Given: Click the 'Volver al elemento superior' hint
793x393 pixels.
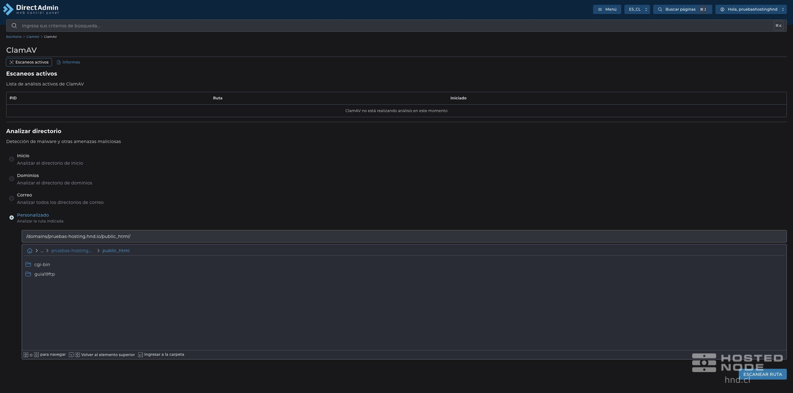Looking at the screenshot, I should 108,355.
